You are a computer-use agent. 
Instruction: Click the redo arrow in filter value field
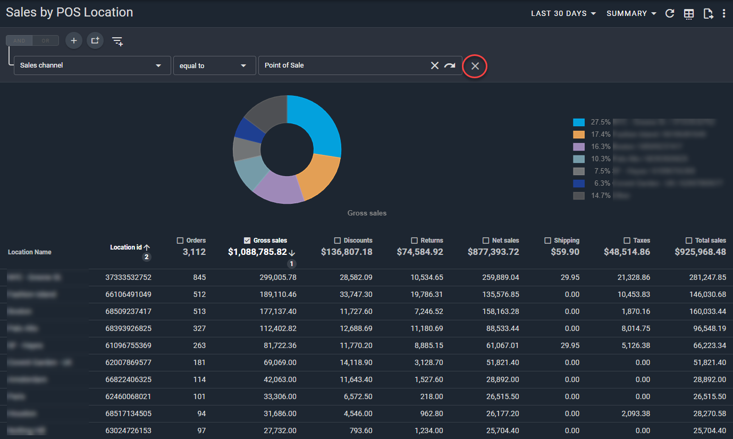[x=450, y=65]
